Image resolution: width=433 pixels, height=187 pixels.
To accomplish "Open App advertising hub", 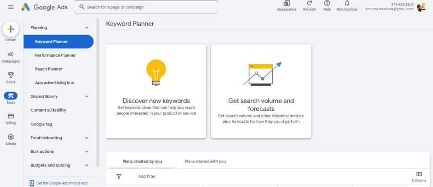I will [x=55, y=82].
